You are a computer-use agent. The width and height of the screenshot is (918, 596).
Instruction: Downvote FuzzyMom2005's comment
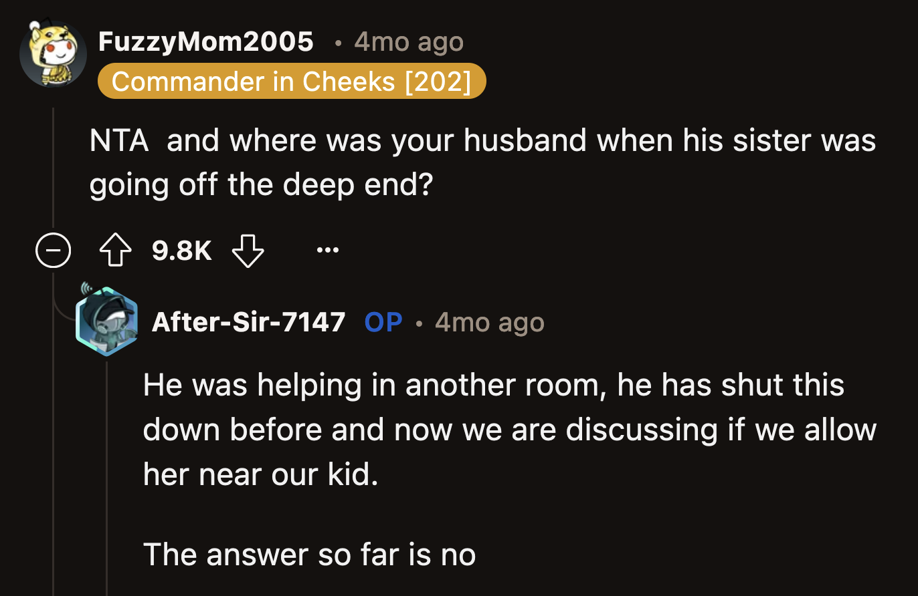[x=248, y=251]
